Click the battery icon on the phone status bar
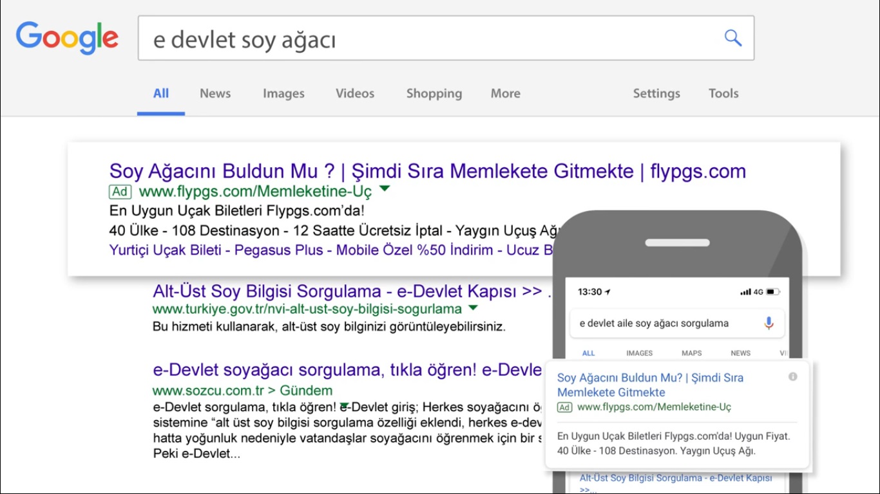880x494 pixels. [774, 291]
